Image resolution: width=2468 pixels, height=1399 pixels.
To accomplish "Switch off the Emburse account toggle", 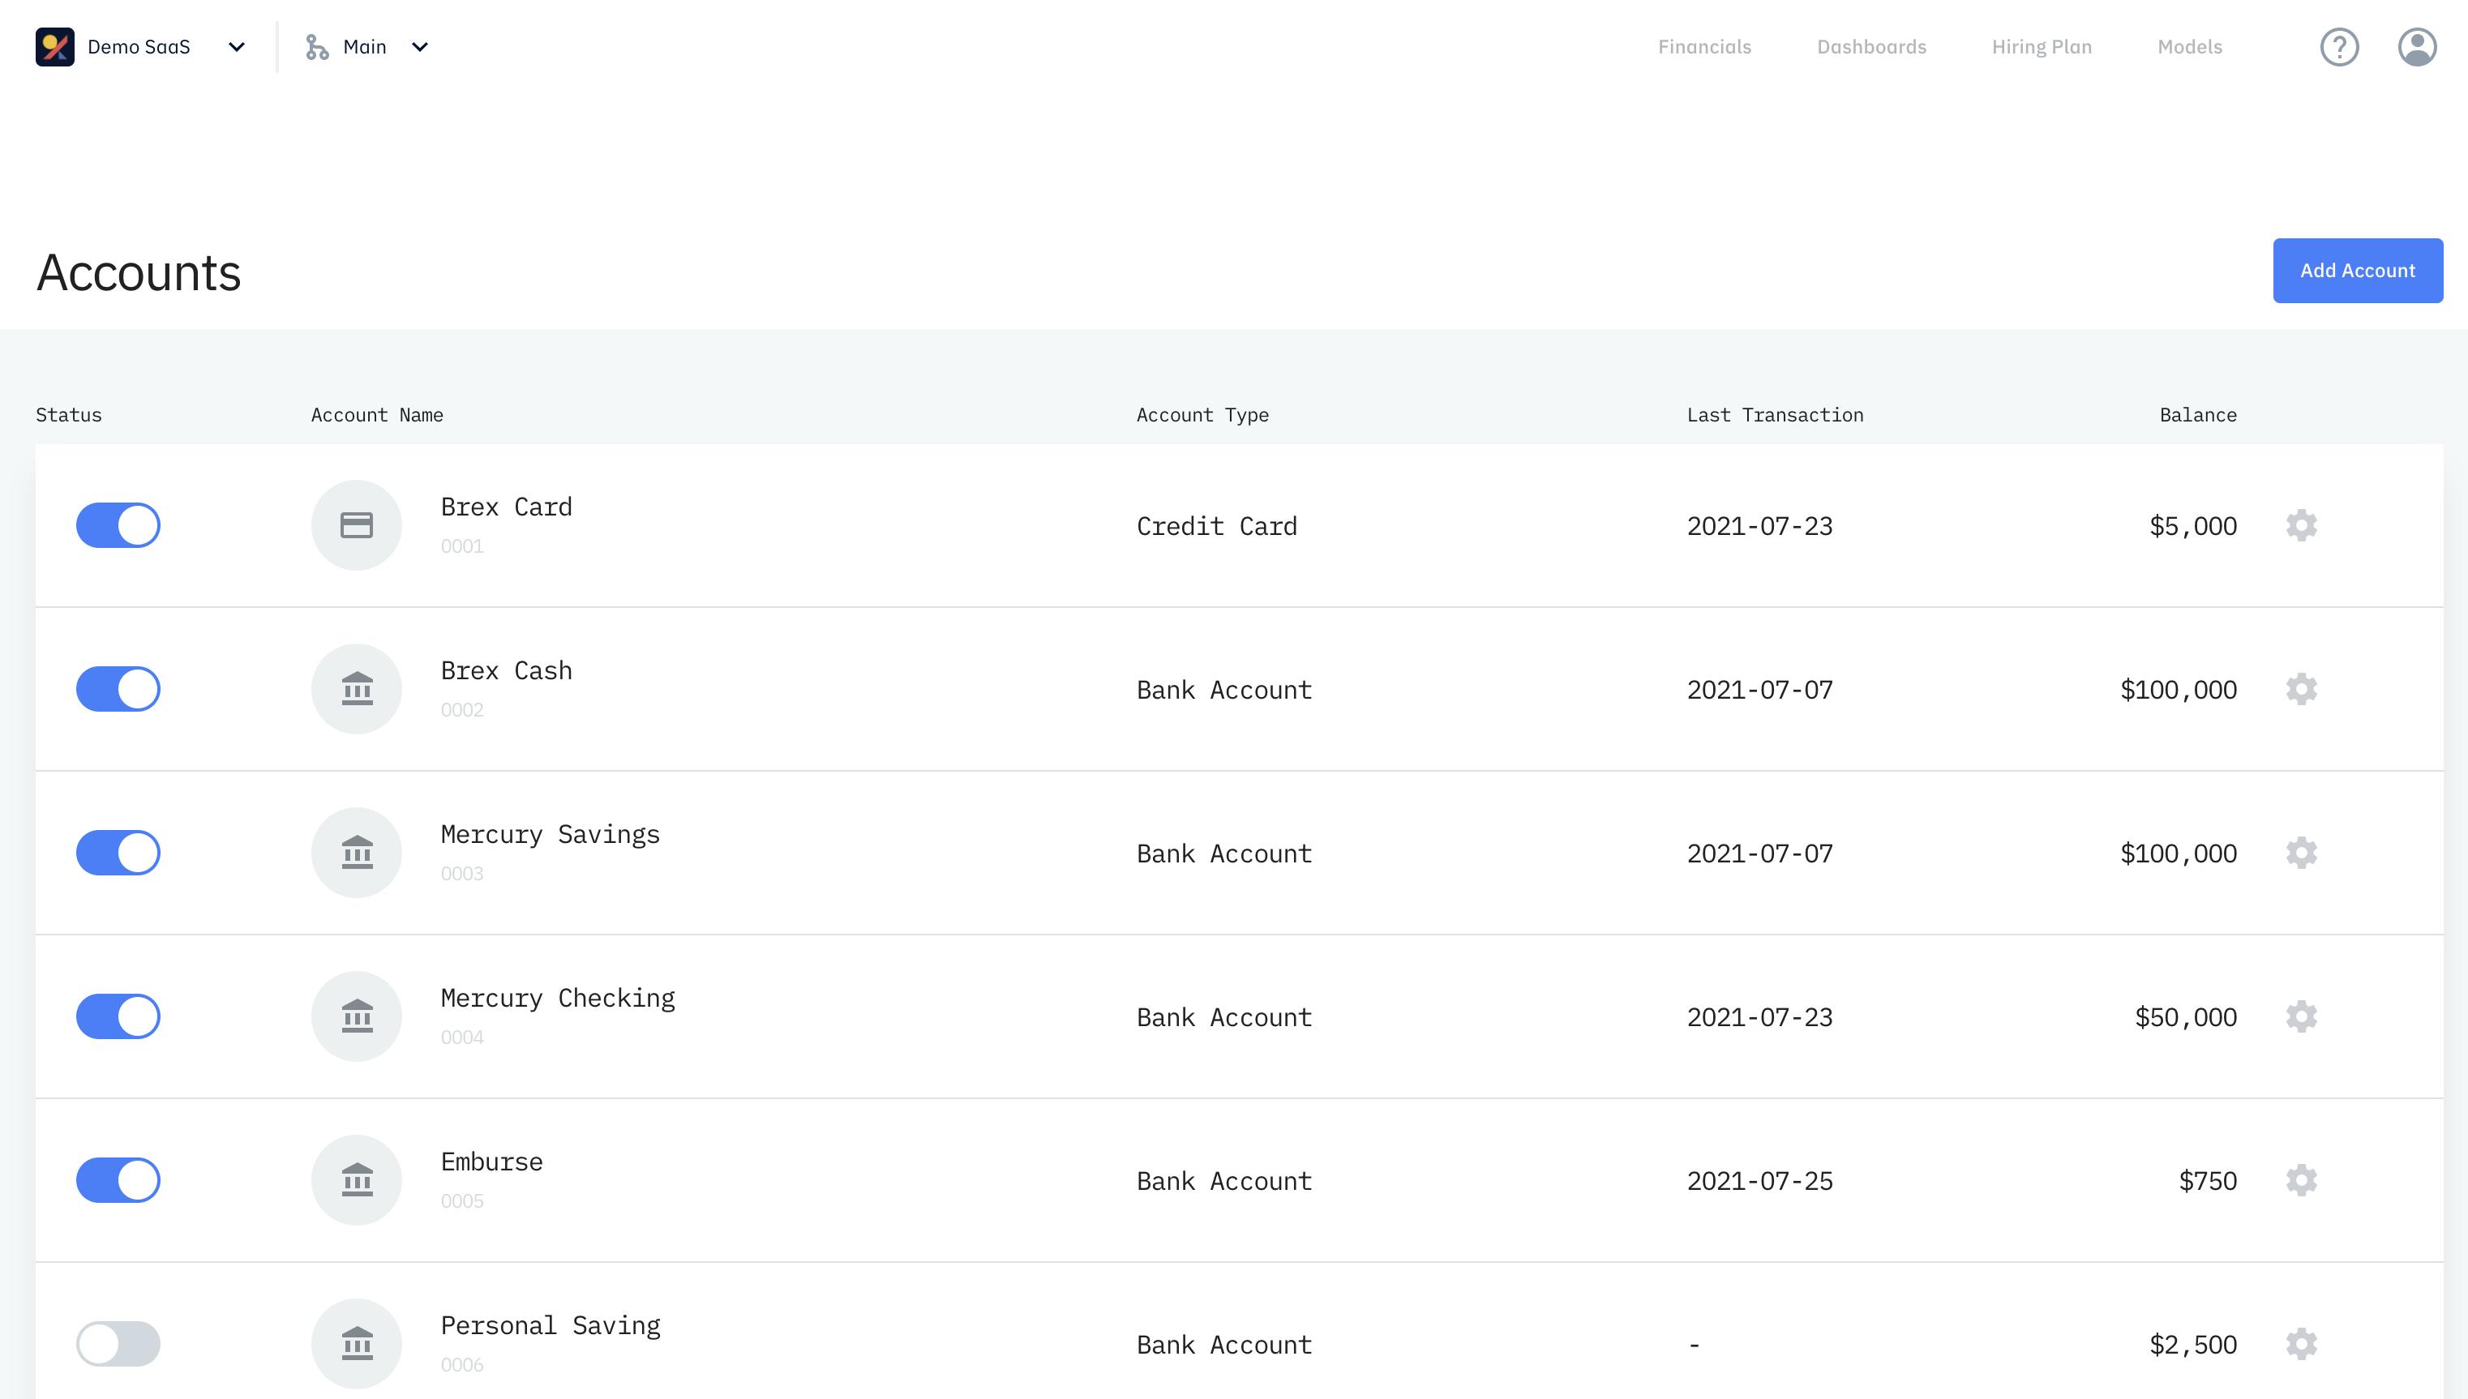I will 118,1181.
